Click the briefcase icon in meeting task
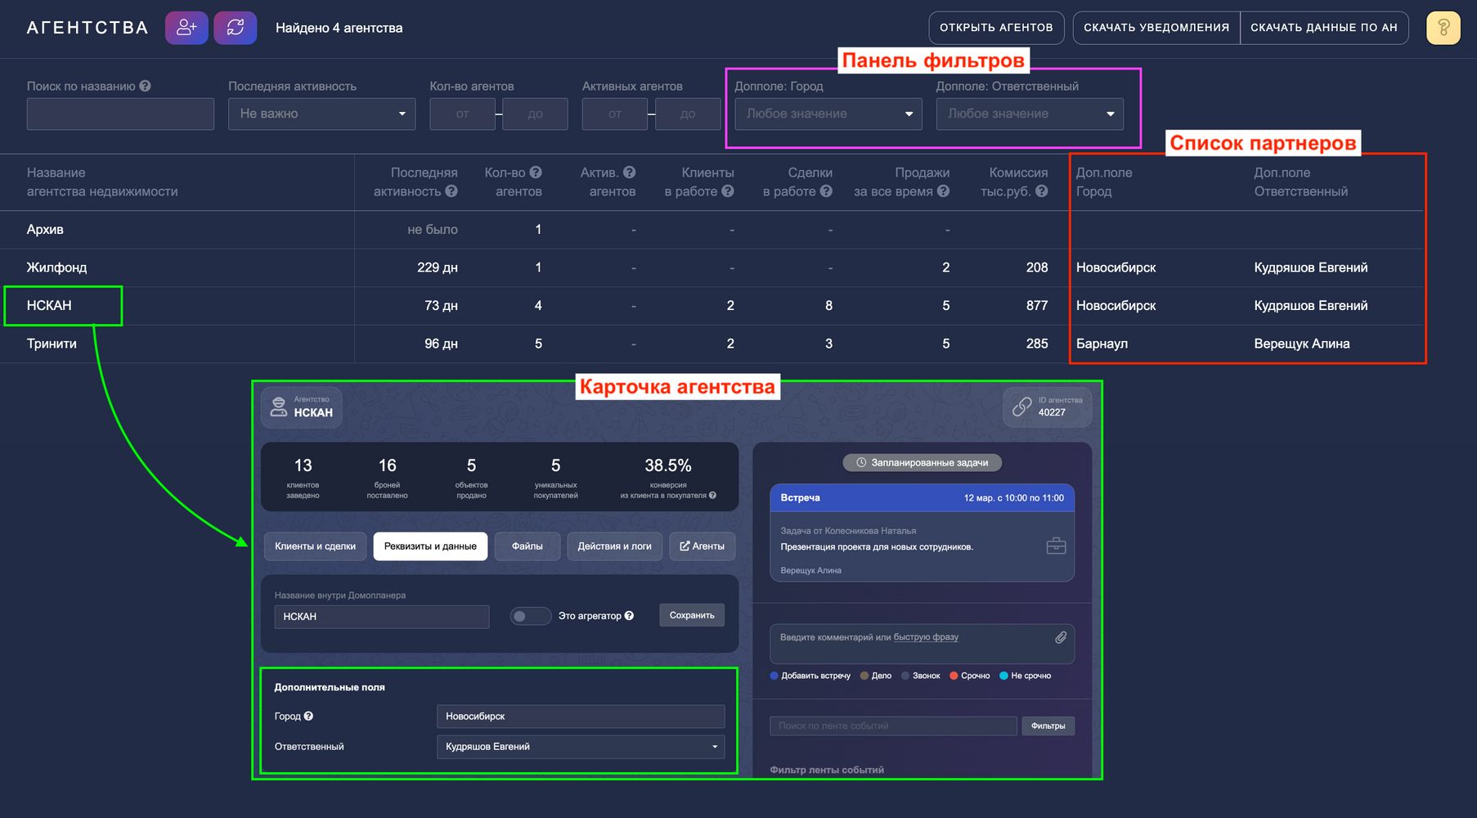 (1056, 546)
